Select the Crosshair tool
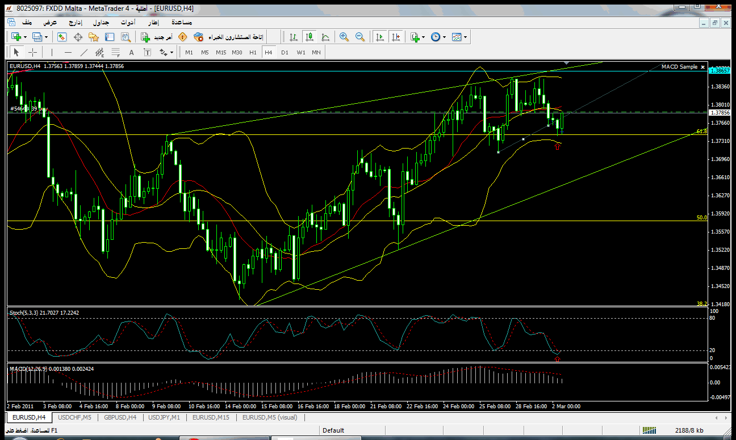This screenshot has width=736, height=440. pos(33,52)
